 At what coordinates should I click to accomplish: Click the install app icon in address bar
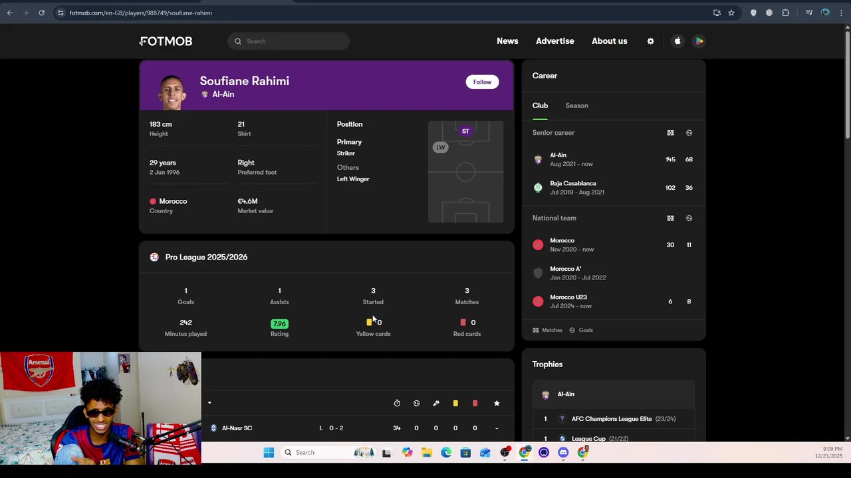click(x=717, y=13)
